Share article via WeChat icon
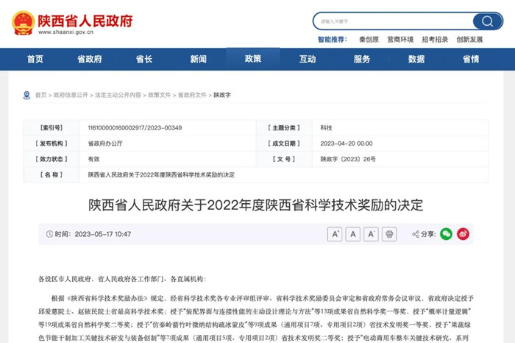This screenshot has height=343, width=515. point(446,234)
